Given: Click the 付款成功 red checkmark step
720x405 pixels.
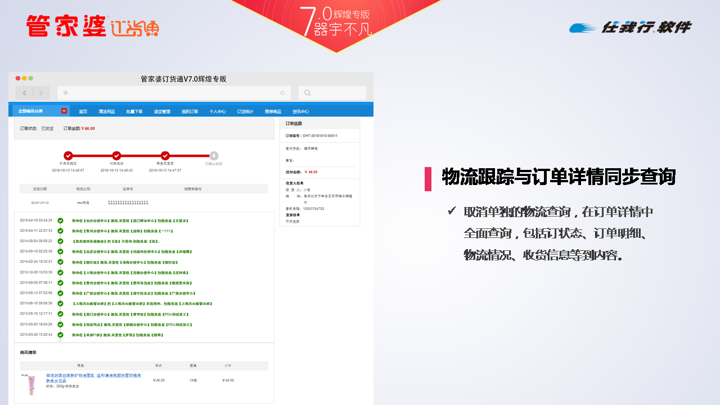Looking at the screenshot, I should pos(116,156).
